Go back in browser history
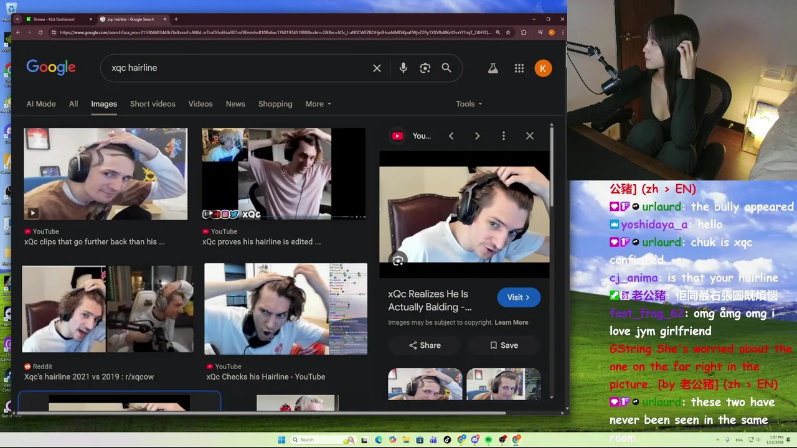 [x=18, y=32]
